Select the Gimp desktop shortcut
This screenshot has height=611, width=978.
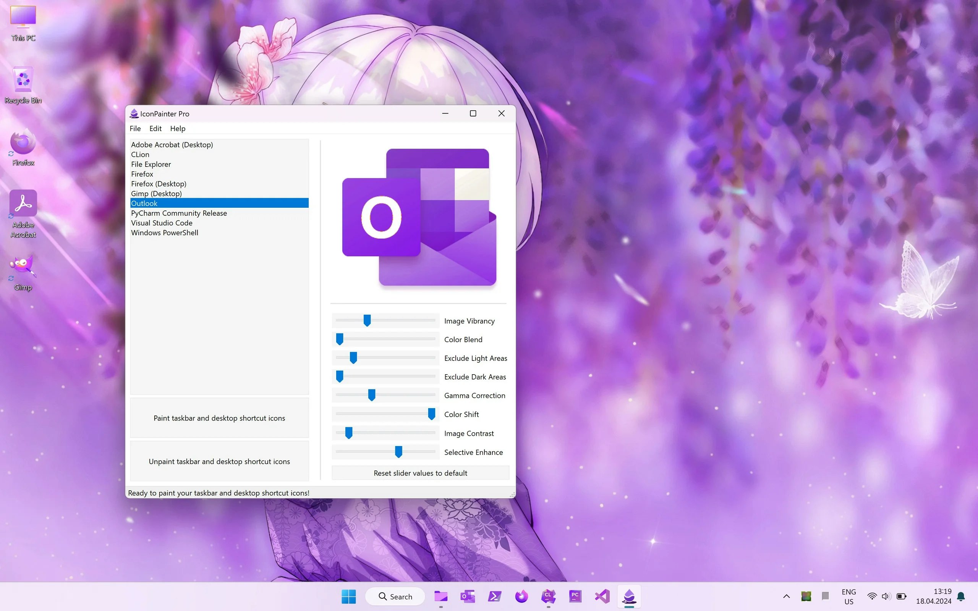pos(23,273)
